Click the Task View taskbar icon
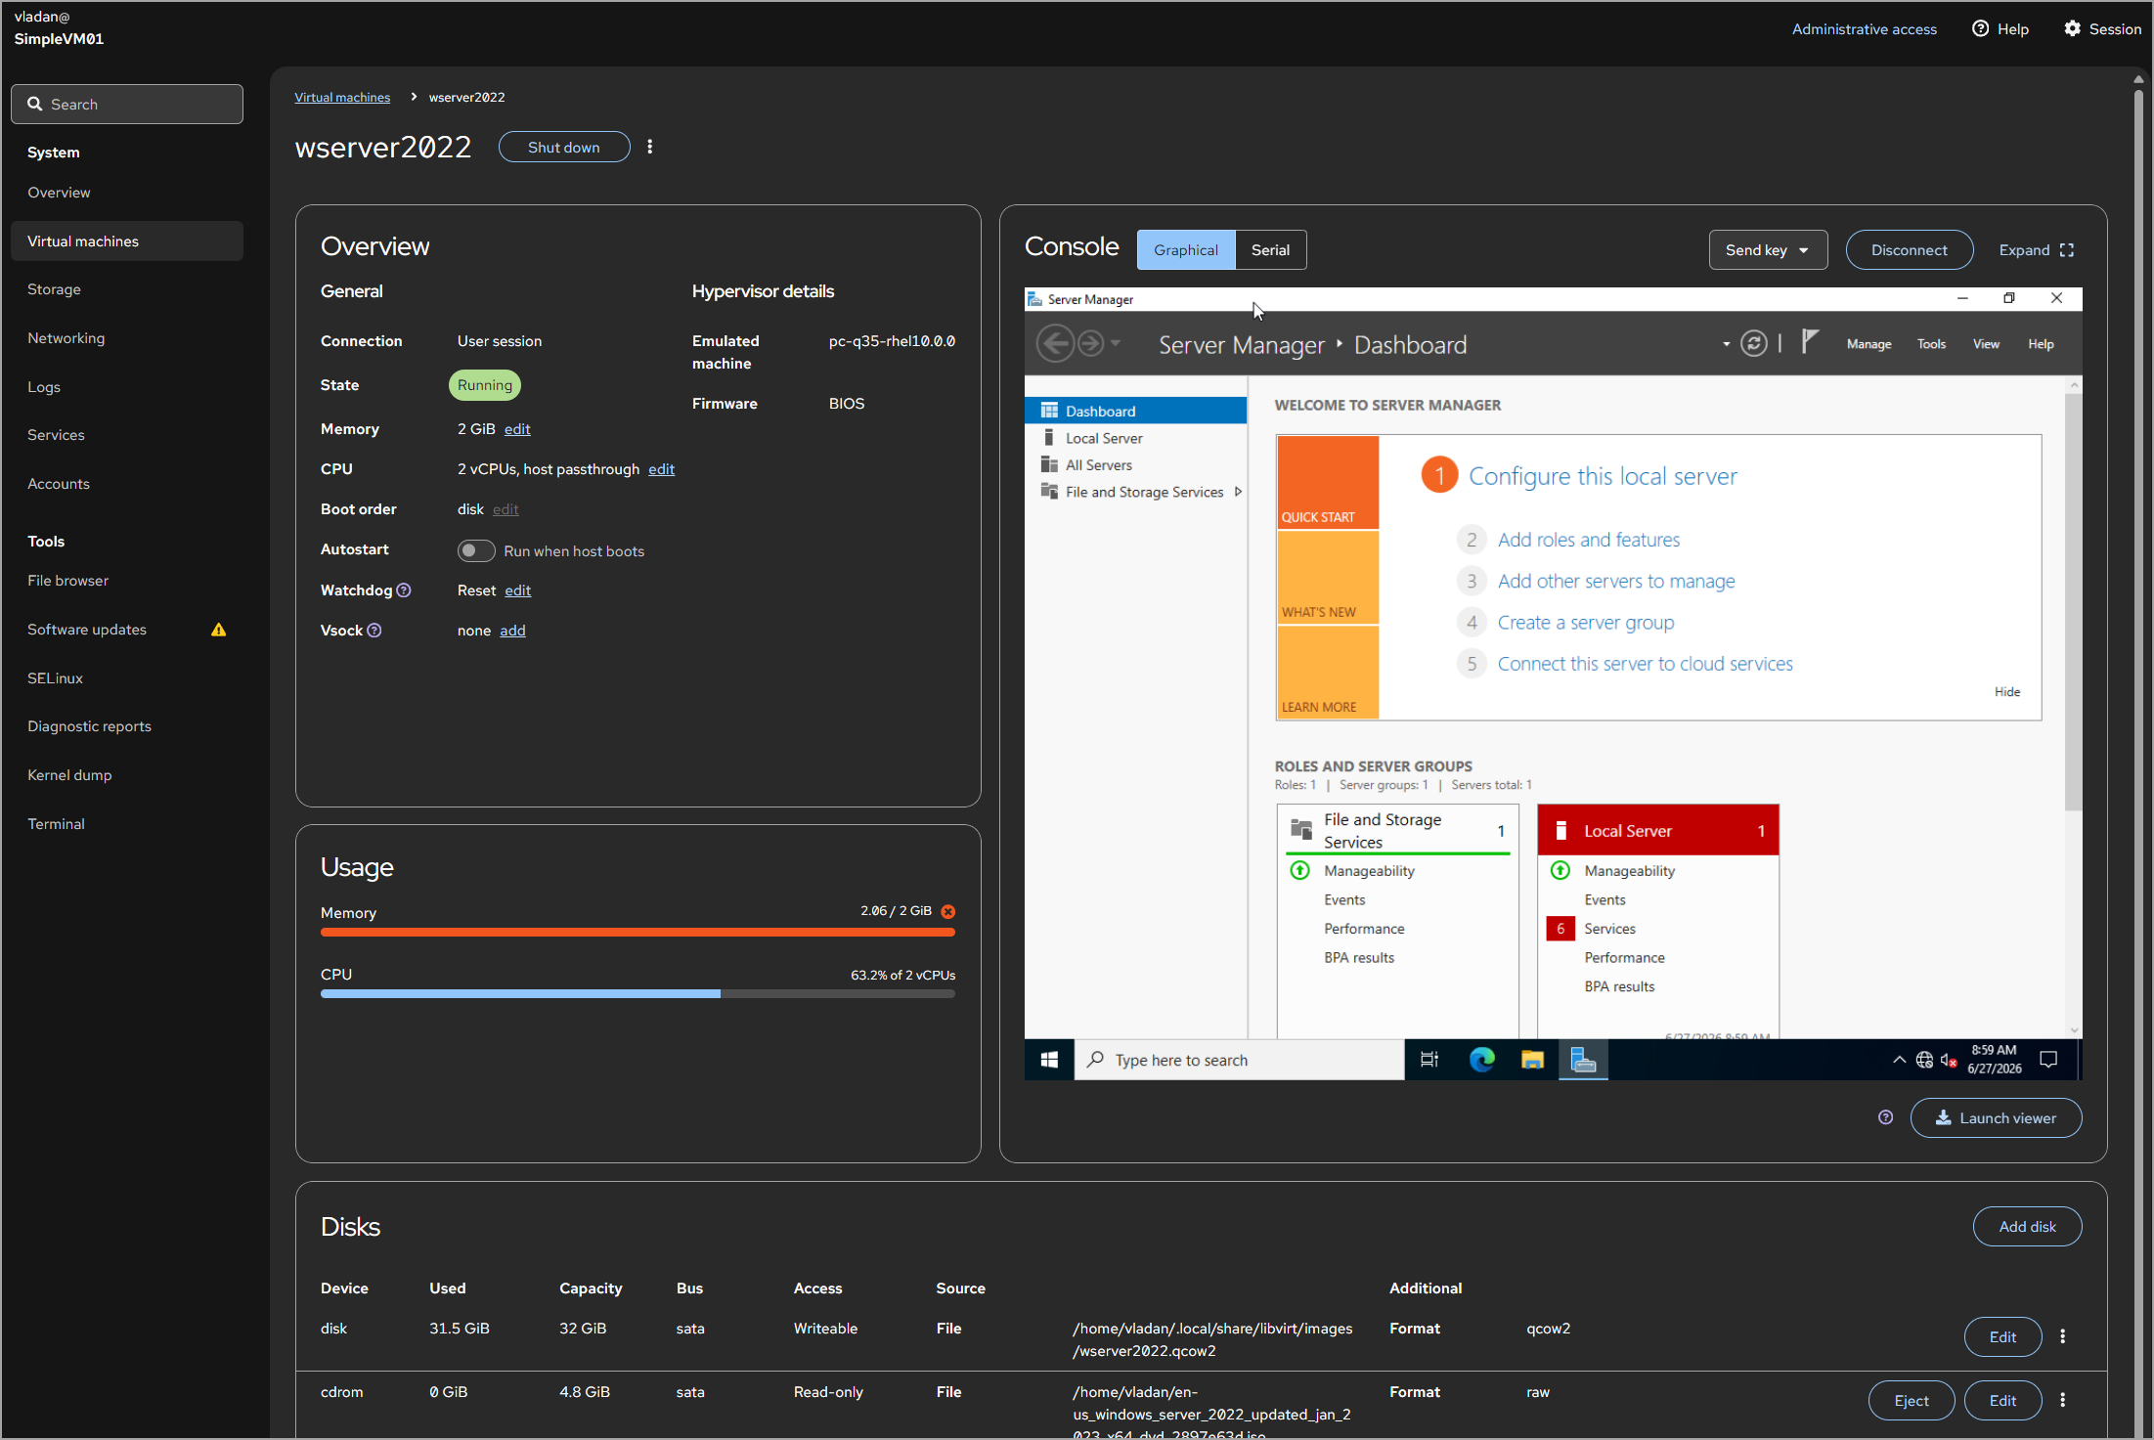This screenshot has width=2154, height=1440. point(1429,1060)
